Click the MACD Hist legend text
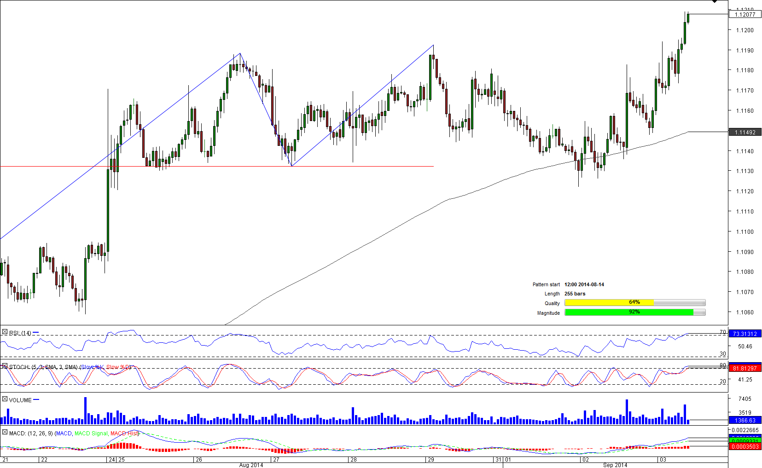The image size is (762, 468). (x=124, y=433)
